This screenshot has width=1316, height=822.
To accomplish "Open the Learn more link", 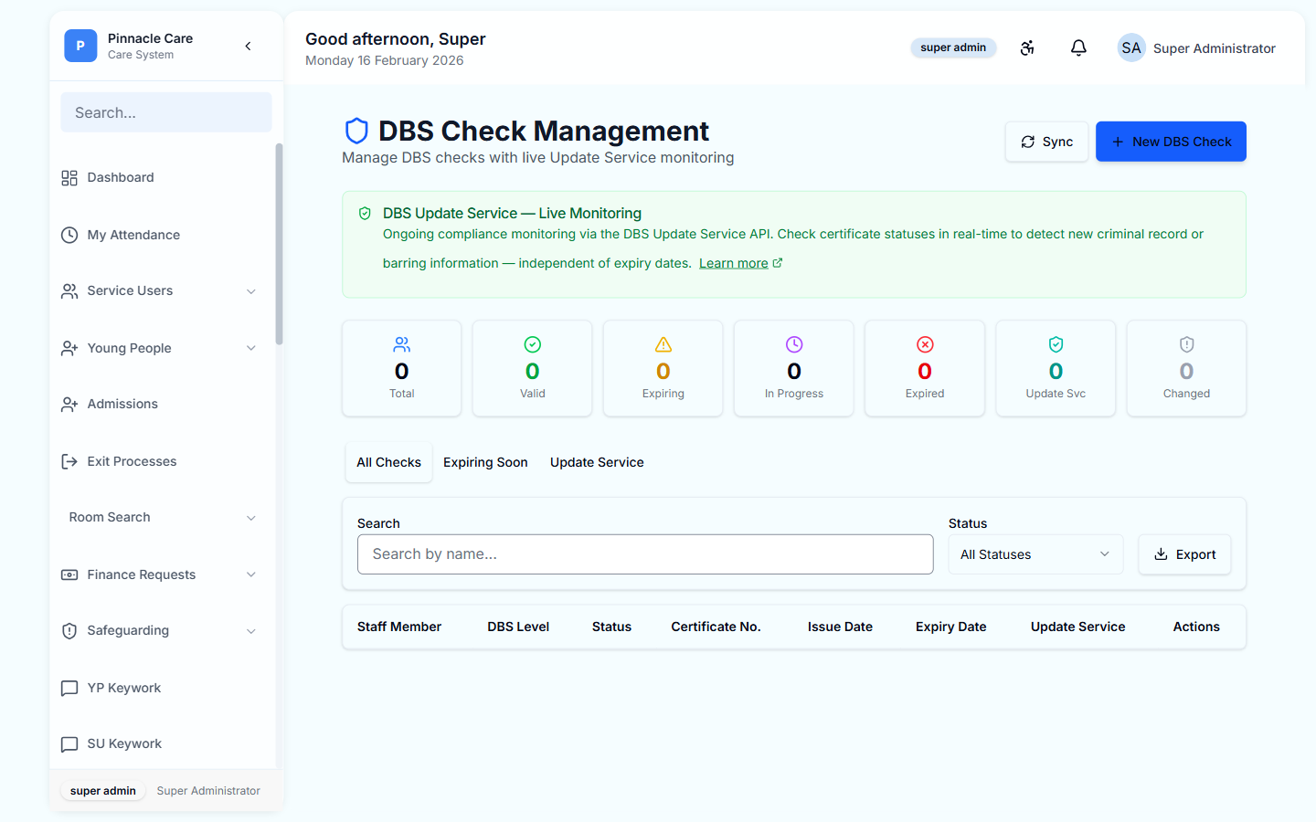I will coord(734,262).
